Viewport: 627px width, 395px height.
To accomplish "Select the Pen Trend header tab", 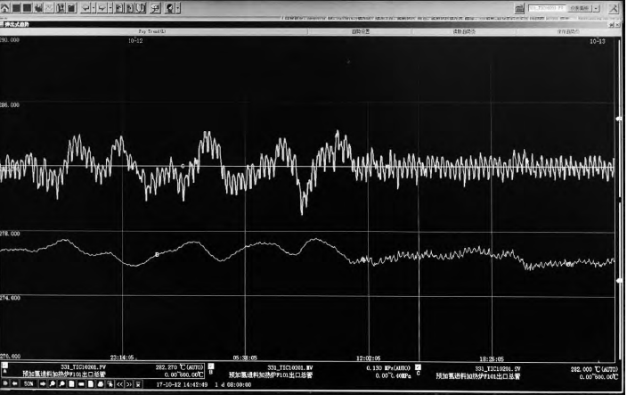I will [152, 31].
